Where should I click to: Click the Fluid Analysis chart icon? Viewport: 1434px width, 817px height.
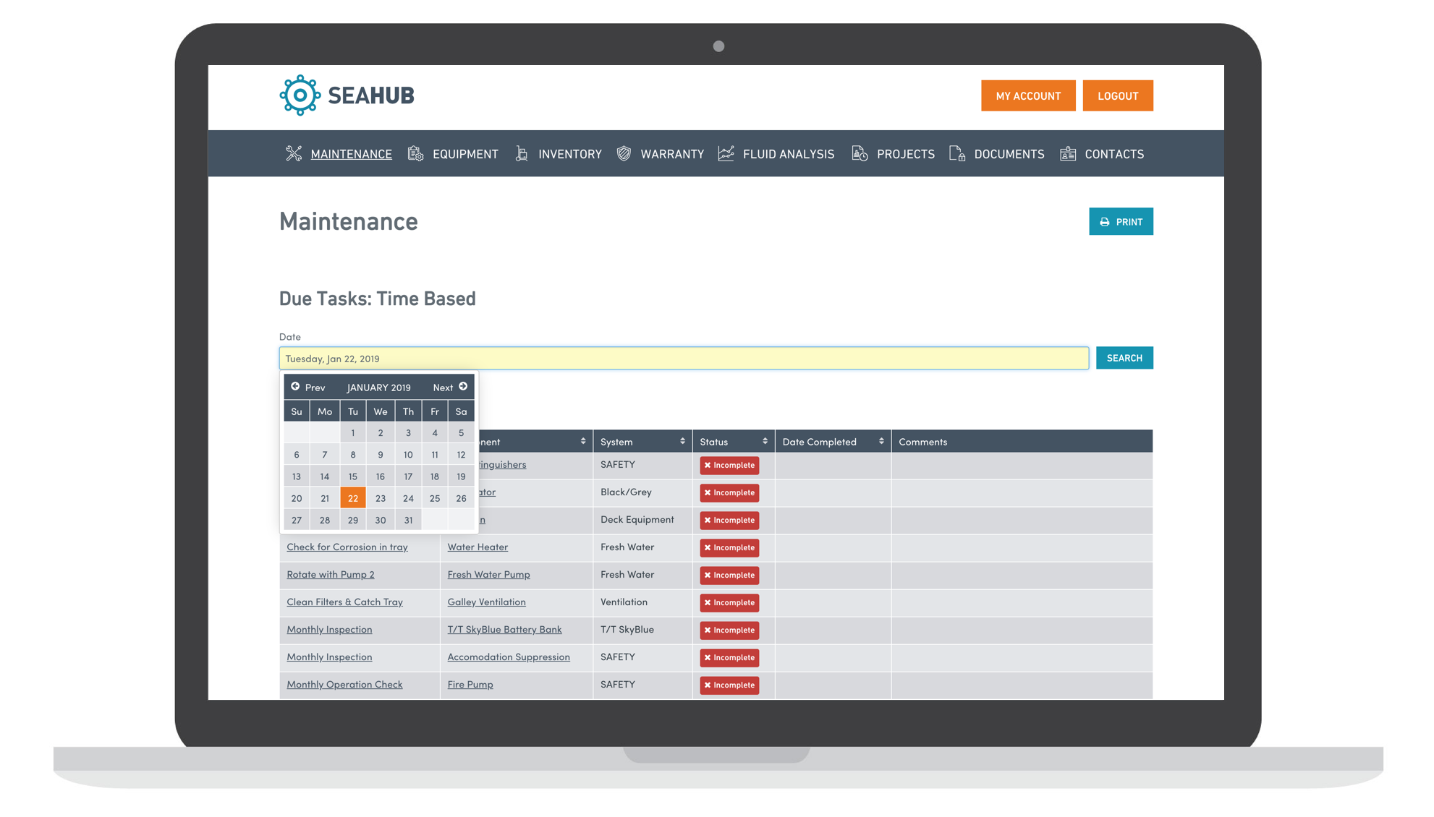[x=726, y=153]
